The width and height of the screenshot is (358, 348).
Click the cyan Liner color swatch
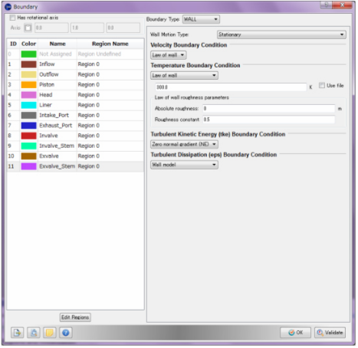(28, 105)
